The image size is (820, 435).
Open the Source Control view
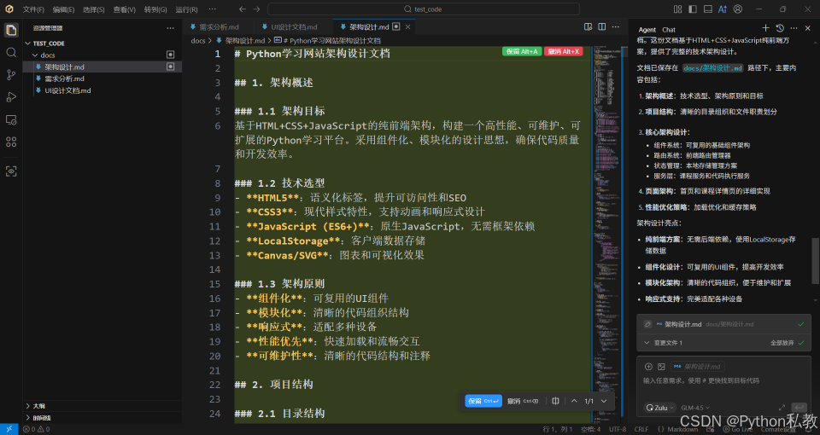click(x=11, y=74)
